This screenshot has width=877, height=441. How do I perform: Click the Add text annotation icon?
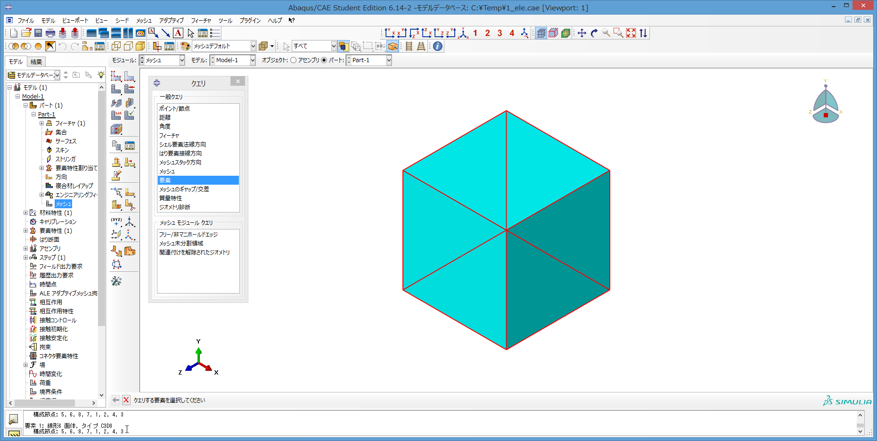tap(178, 33)
